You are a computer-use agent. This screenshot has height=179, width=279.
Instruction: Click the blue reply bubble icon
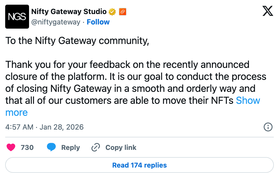[x=51, y=148]
